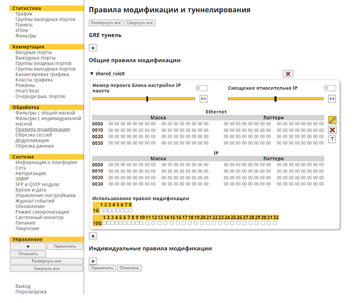This screenshot has height=303, width=353.
Task: Click sidebar Применить button
Action: point(65,246)
